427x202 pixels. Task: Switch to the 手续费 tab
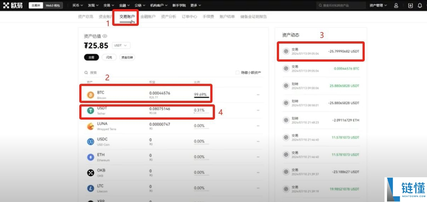(208, 17)
